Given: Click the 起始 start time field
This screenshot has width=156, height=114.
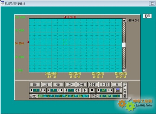Looking at the screenshot, I should tap(63, 96).
